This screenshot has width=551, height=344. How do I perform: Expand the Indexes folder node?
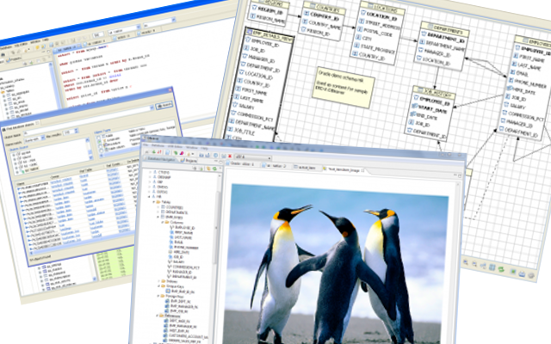tap(158, 281)
